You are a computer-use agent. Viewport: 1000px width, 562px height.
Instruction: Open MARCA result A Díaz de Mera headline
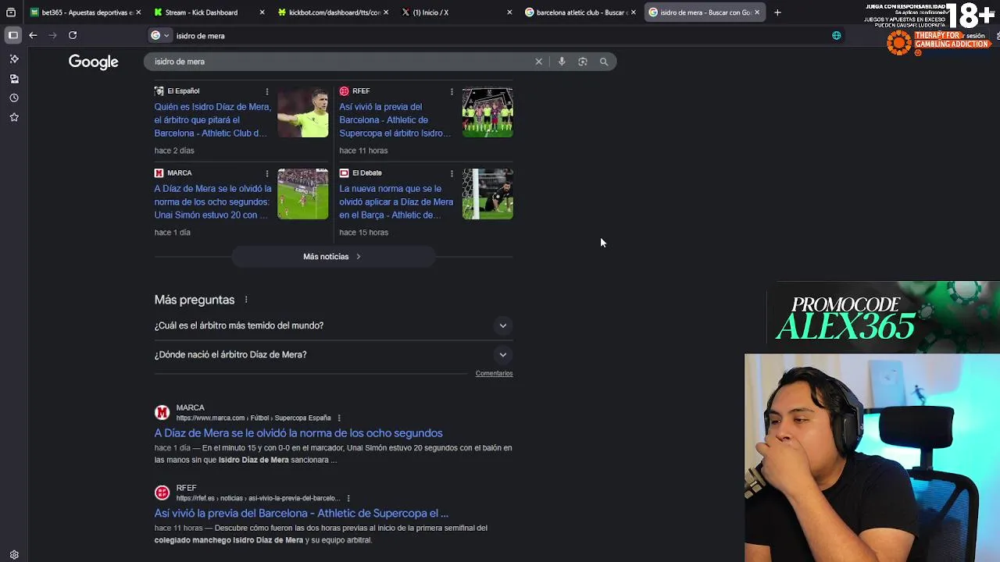[x=298, y=433]
